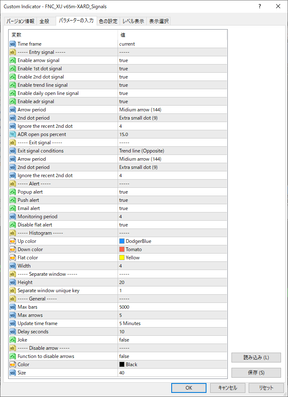Open the first Arrow period Midium arrow dropdown

coord(172,110)
